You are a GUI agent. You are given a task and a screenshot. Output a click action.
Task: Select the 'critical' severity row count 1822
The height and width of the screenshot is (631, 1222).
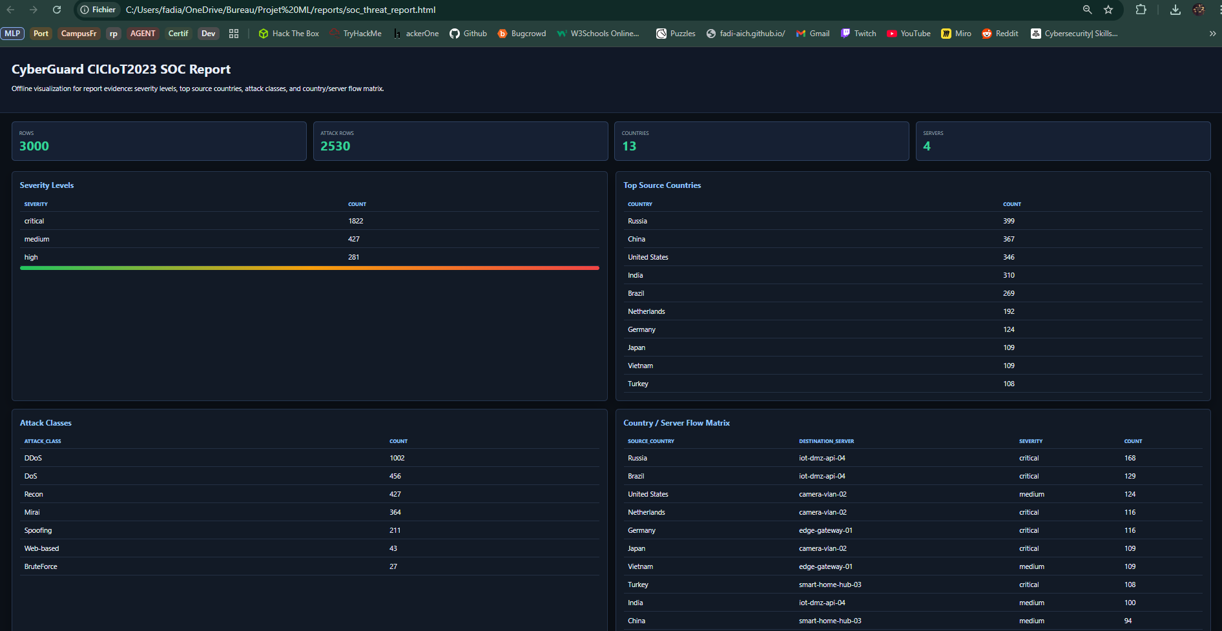pos(356,221)
